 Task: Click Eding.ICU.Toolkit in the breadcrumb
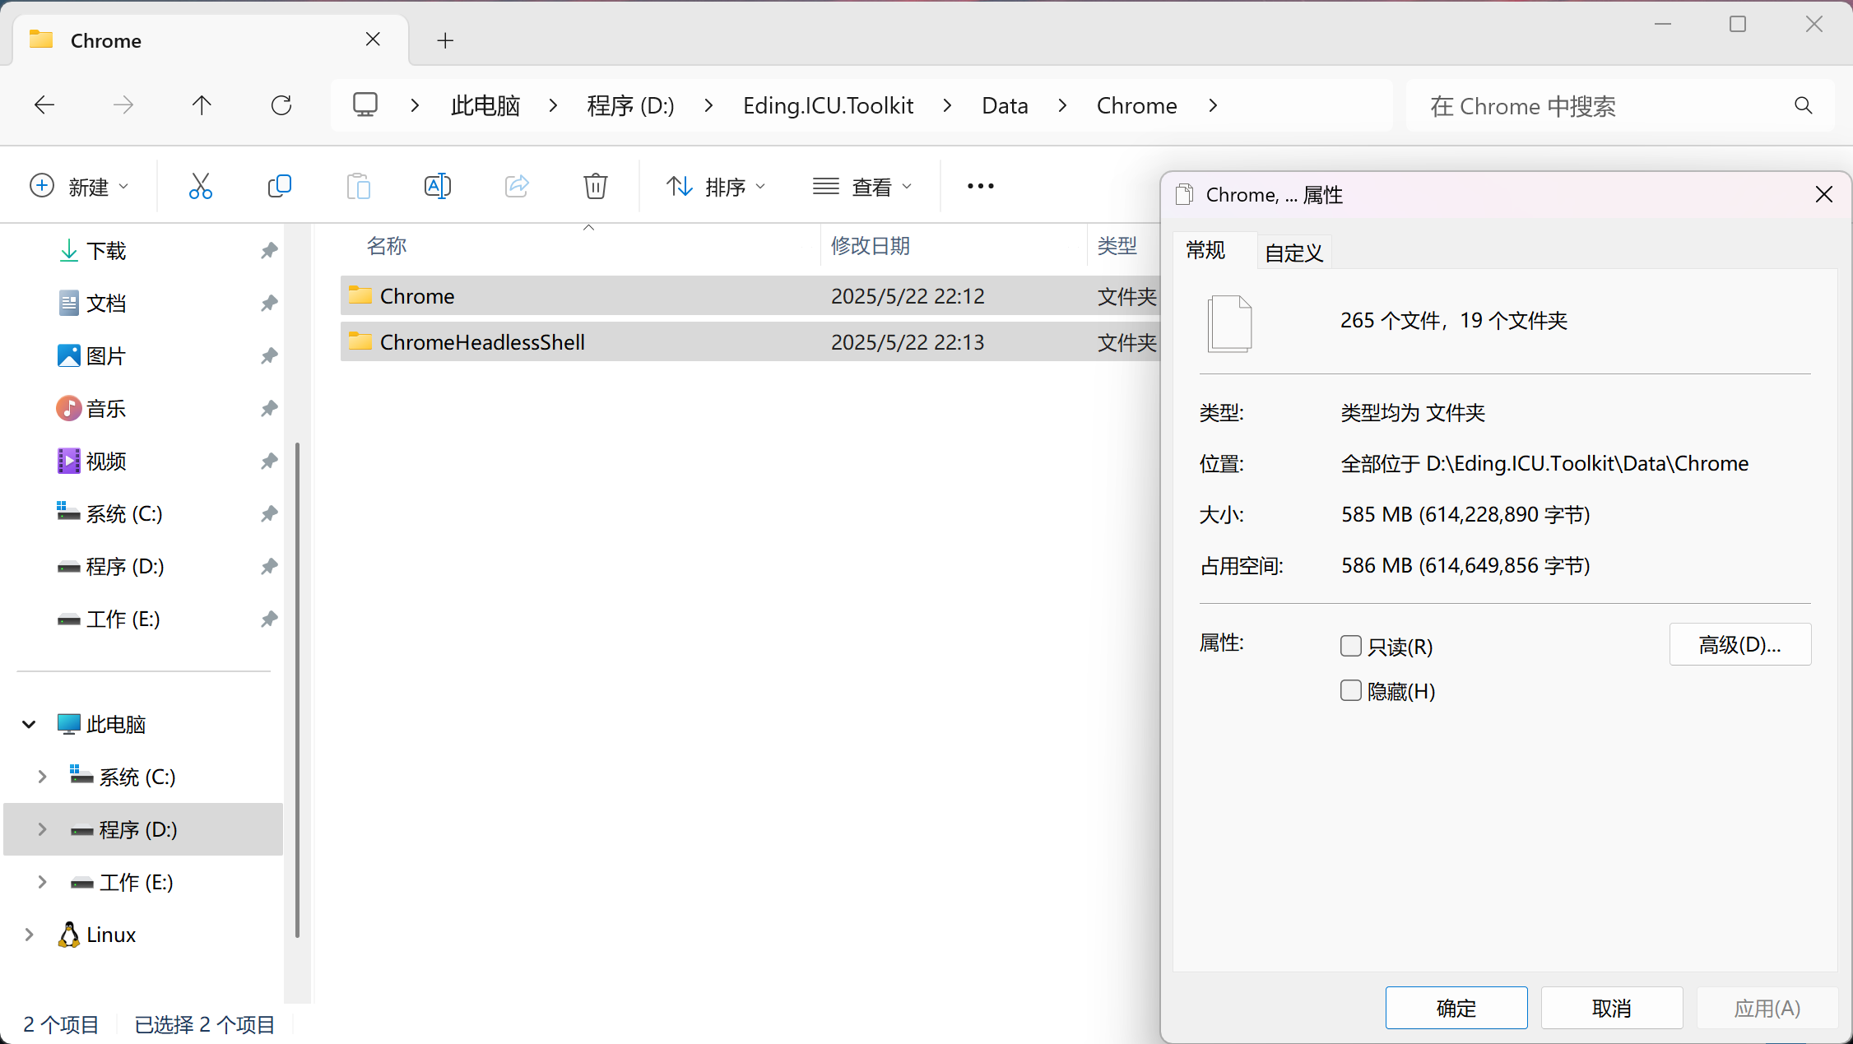point(828,105)
